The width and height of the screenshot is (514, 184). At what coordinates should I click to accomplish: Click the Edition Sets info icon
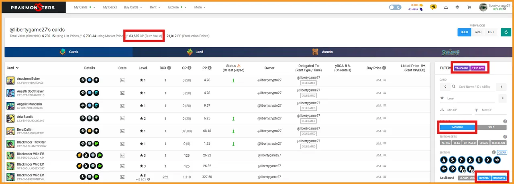(505, 137)
